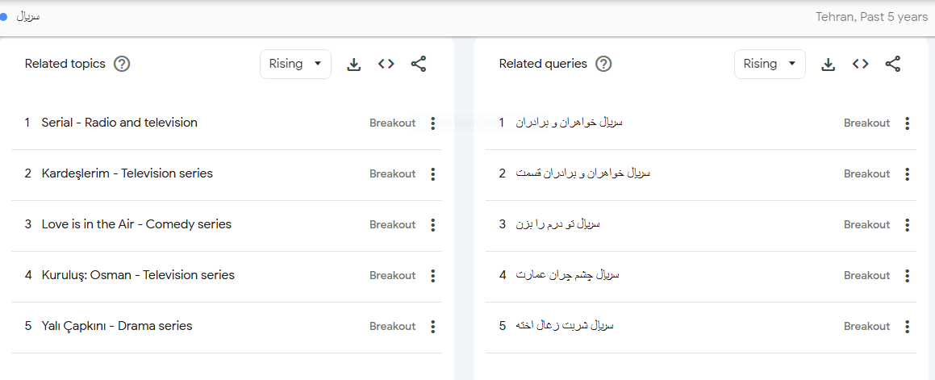
Task: Open more options for related query 5
Action: pos(907,326)
